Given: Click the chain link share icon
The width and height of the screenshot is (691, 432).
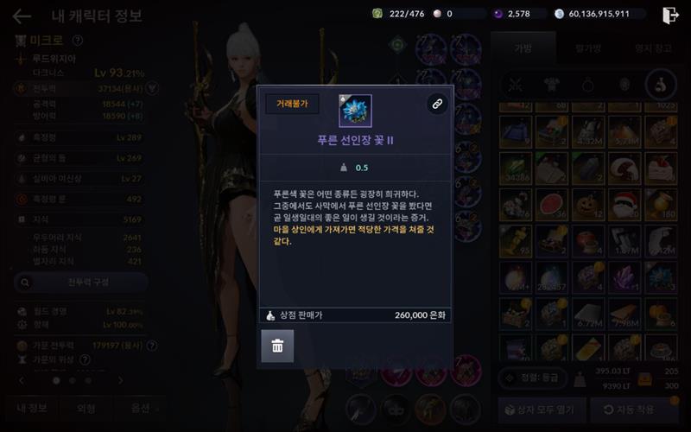Looking at the screenshot, I should [437, 104].
